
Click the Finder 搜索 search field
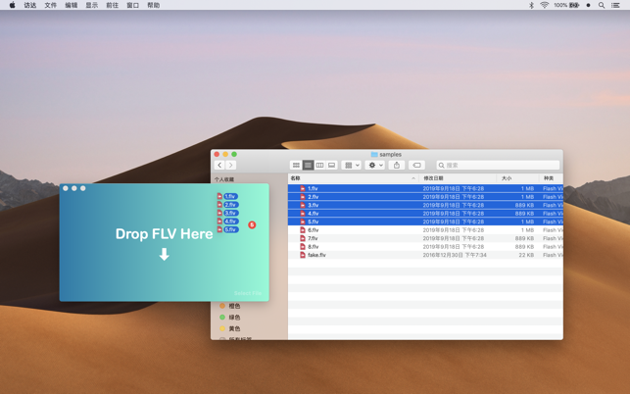tap(498, 166)
